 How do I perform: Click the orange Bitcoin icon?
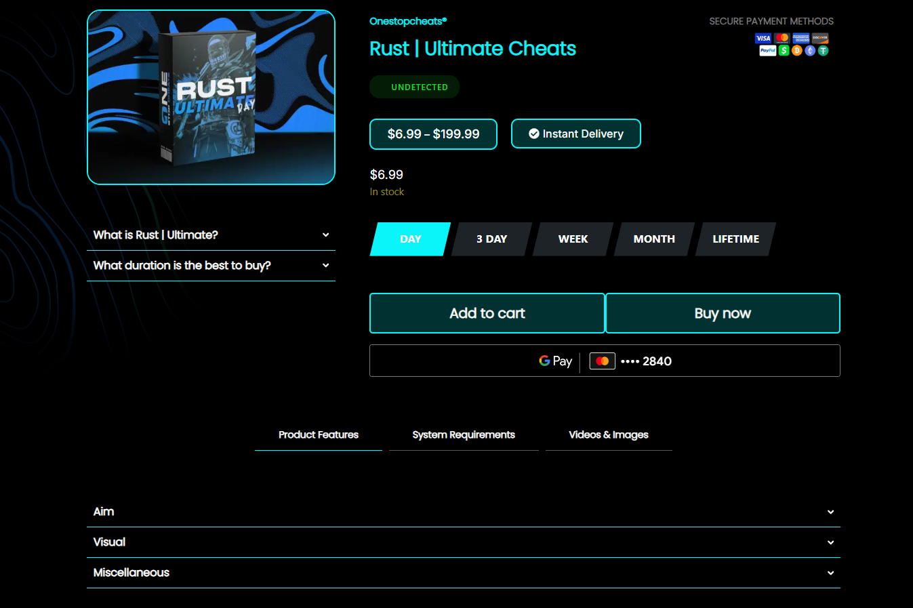point(797,51)
